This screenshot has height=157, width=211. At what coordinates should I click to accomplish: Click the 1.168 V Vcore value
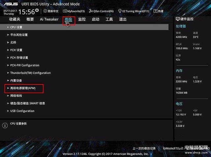[x=197, y=48]
